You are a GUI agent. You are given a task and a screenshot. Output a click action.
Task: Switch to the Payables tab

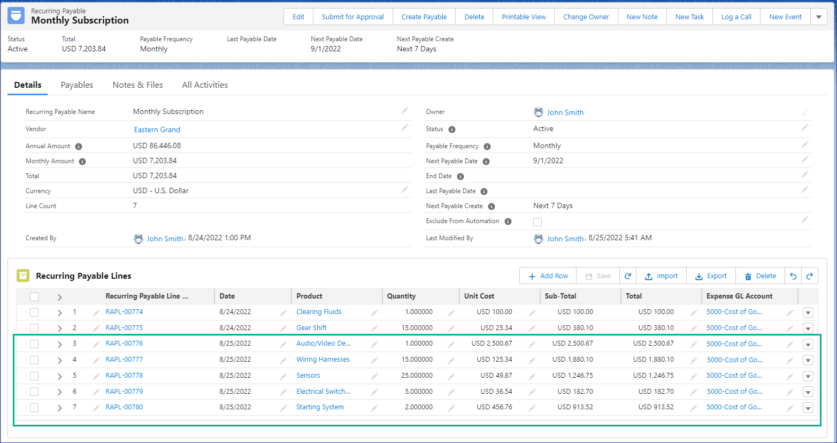(76, 85)
